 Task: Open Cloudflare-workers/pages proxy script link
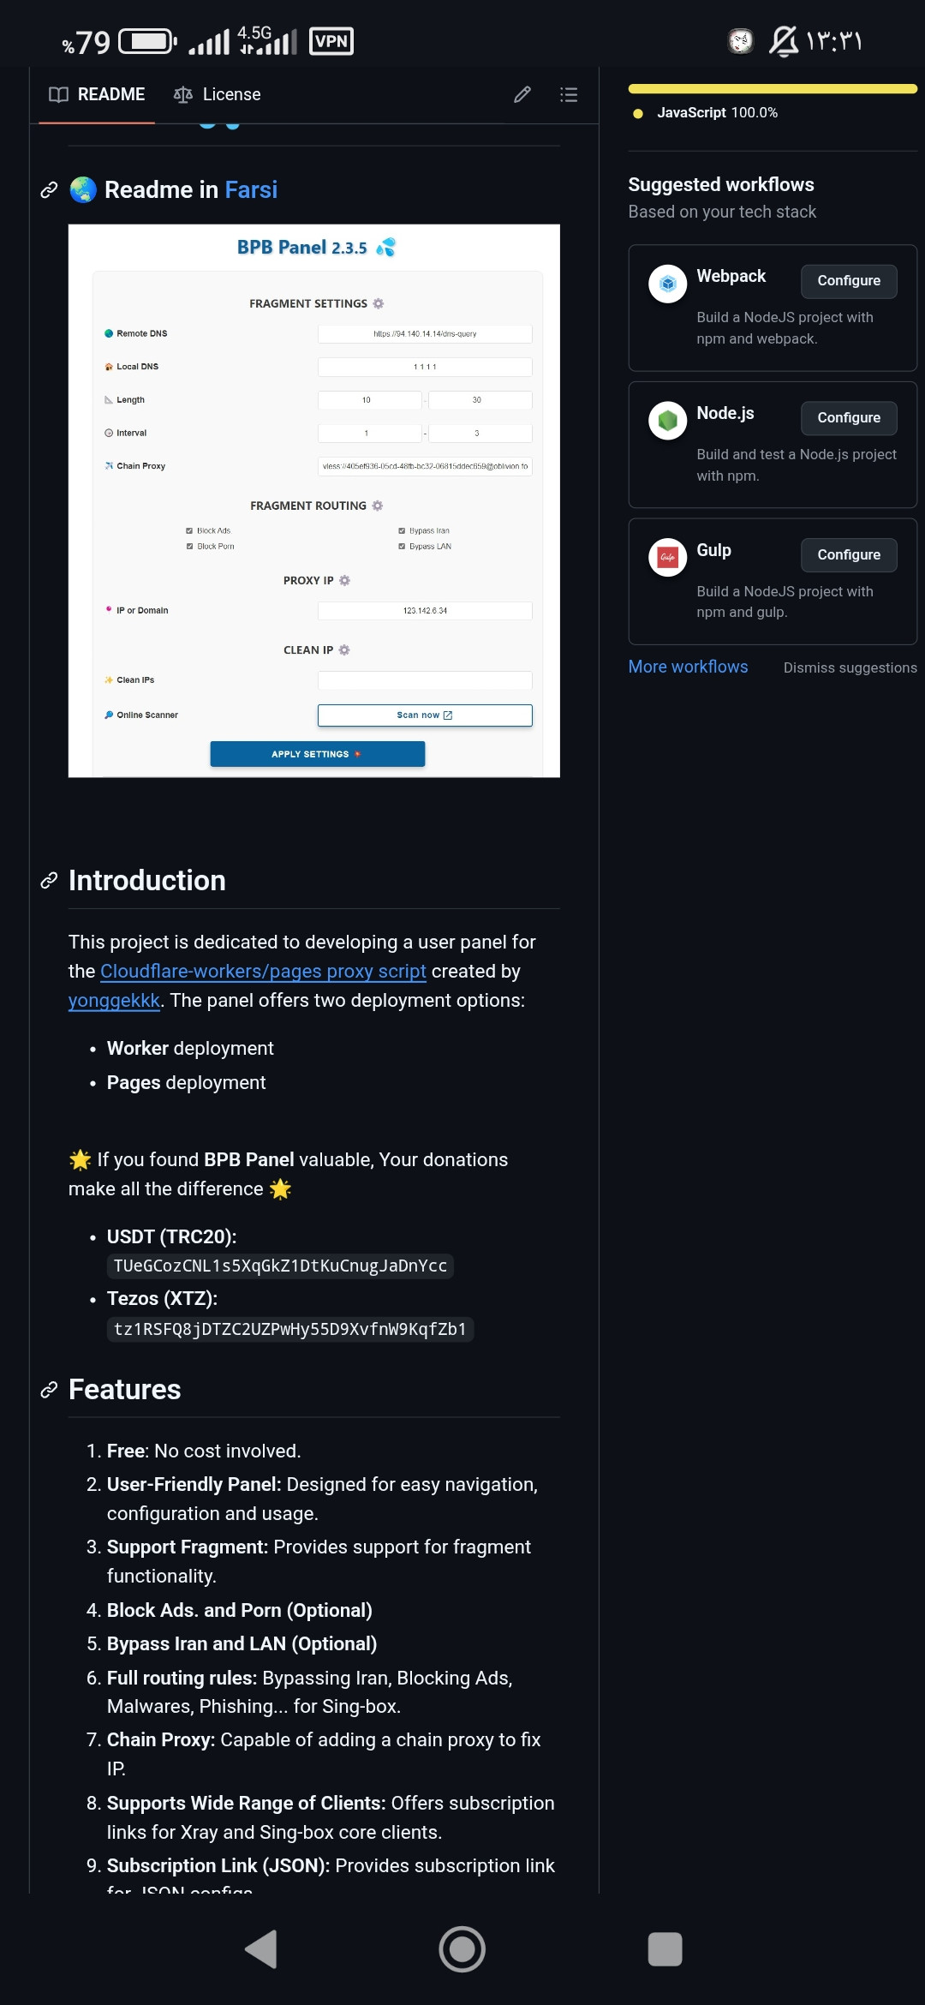point(263,971)
